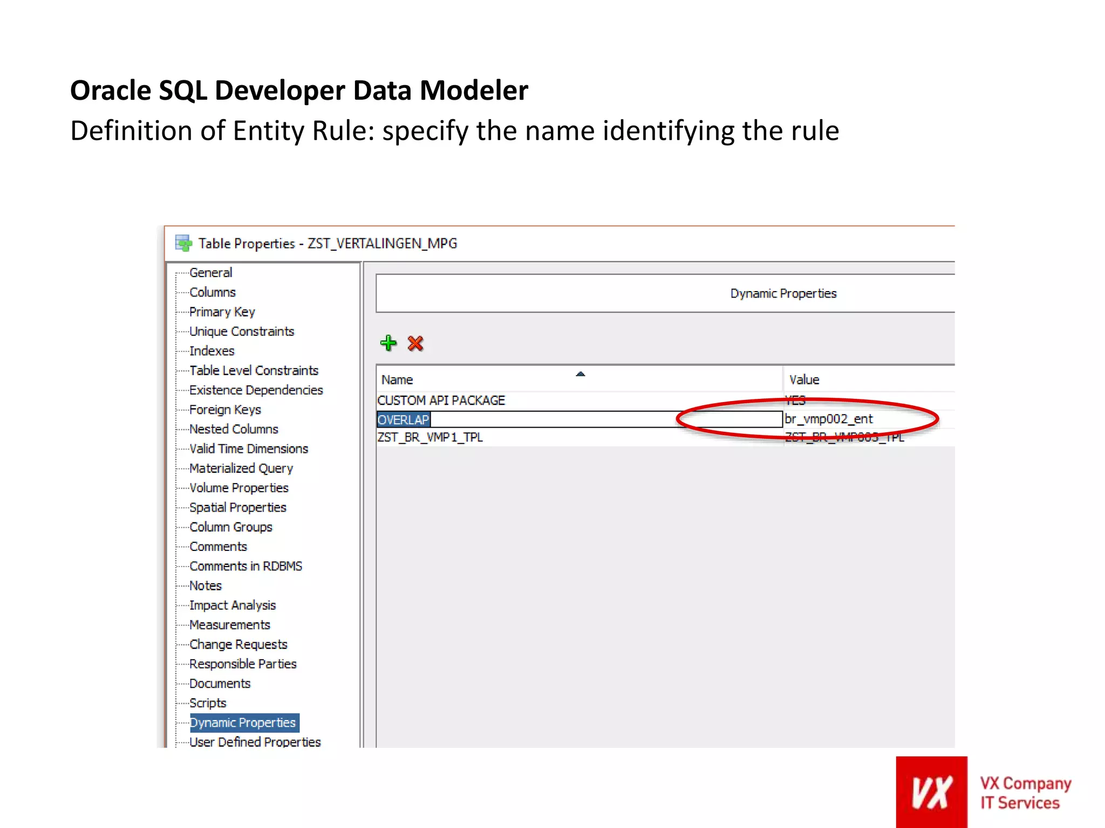Open the Notes section

(x=206, y=585)
